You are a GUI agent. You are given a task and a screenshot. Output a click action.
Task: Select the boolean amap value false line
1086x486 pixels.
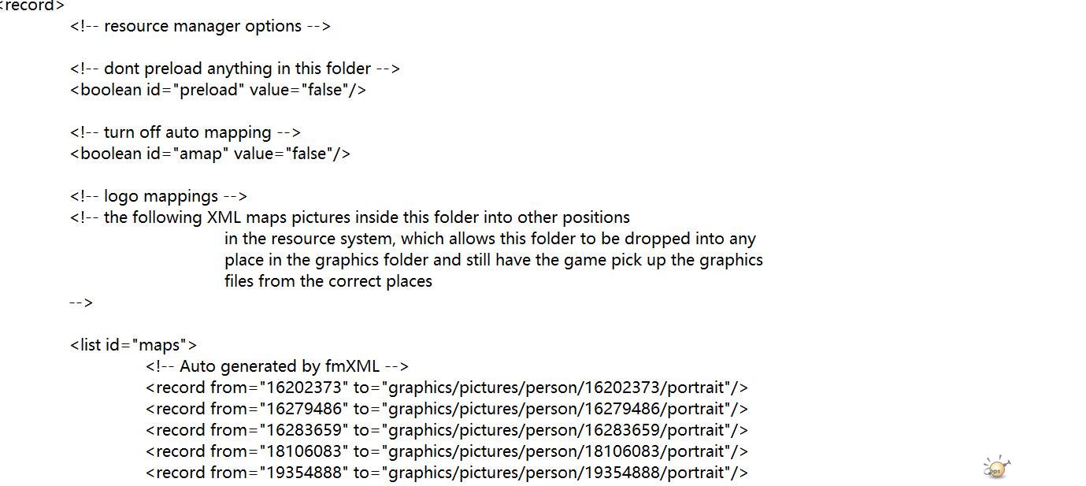pyautogui.click(x=210, y=154)
